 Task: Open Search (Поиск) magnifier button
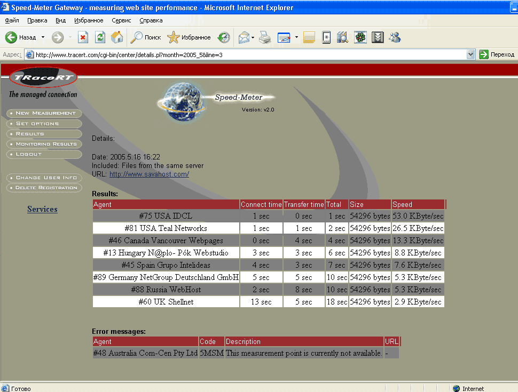coord(145,37)
